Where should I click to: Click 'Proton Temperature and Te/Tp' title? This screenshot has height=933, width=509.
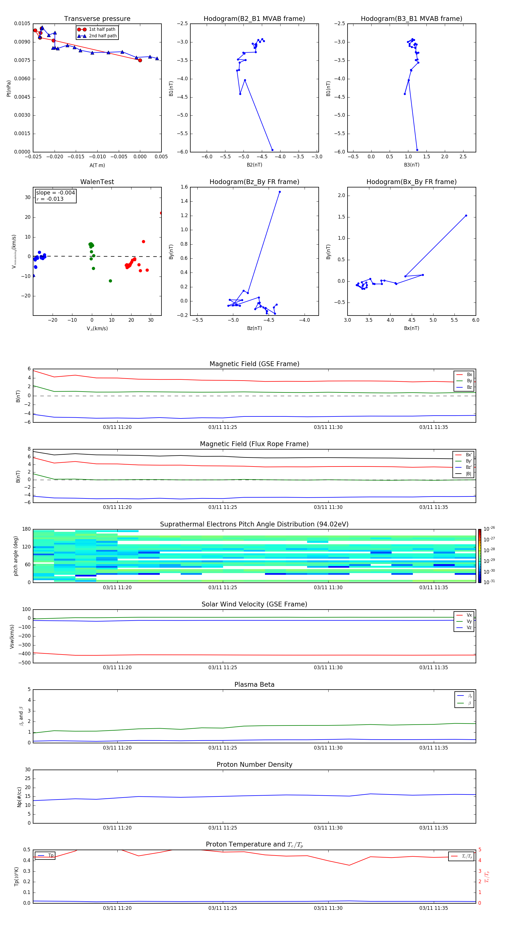point(254,845)
